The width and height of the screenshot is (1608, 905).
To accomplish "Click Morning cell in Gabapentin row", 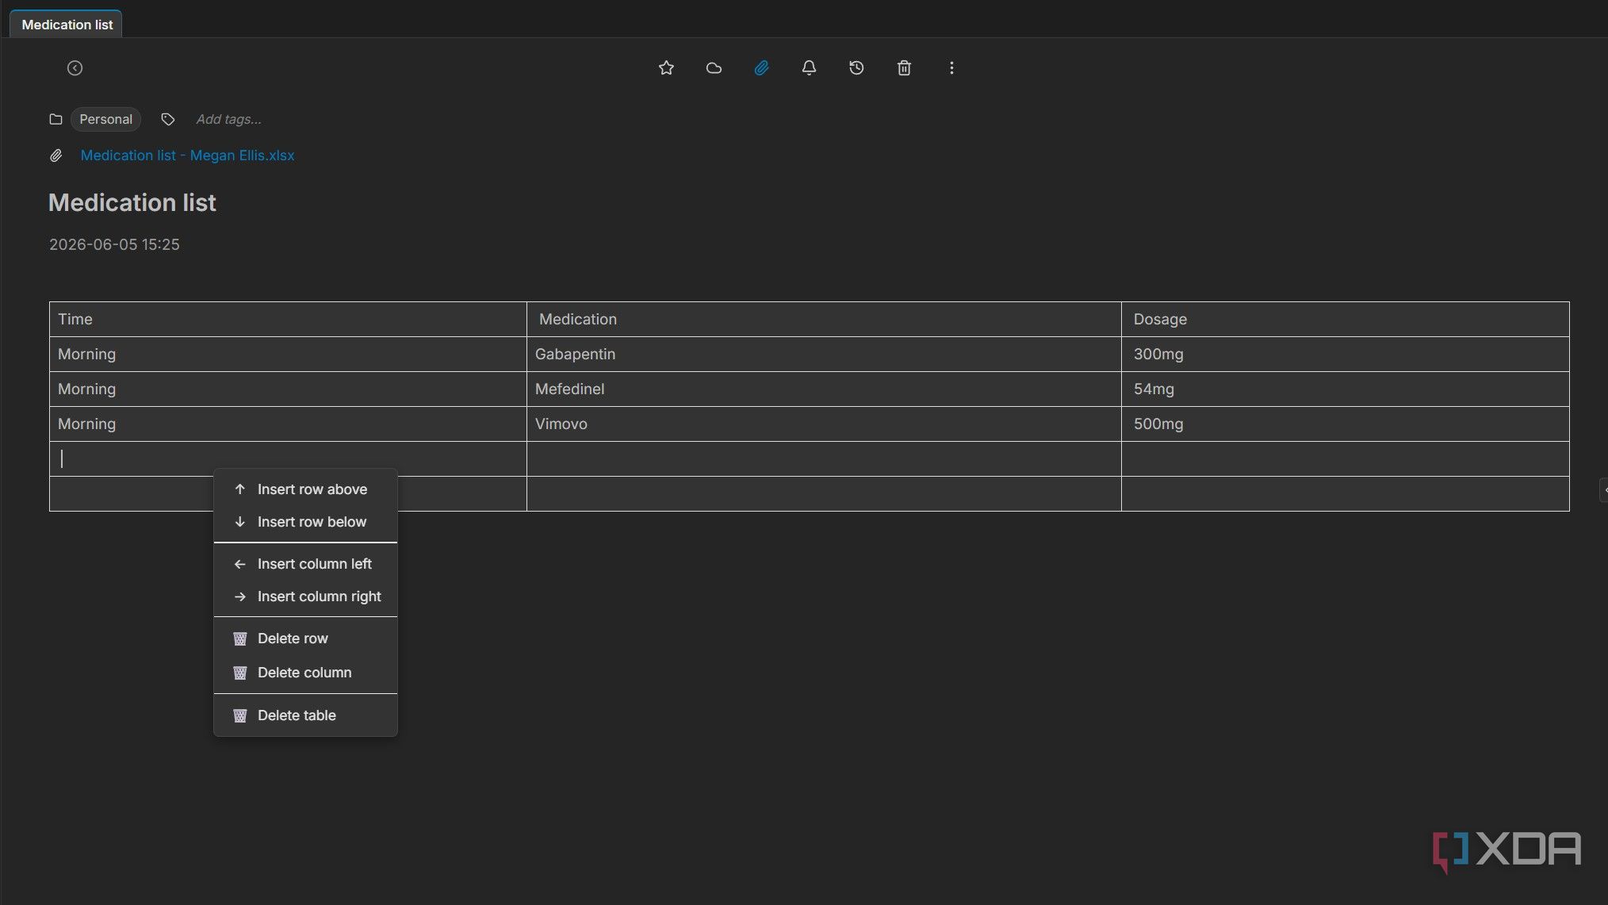I will pyautogui.click(x=288, y=354).
